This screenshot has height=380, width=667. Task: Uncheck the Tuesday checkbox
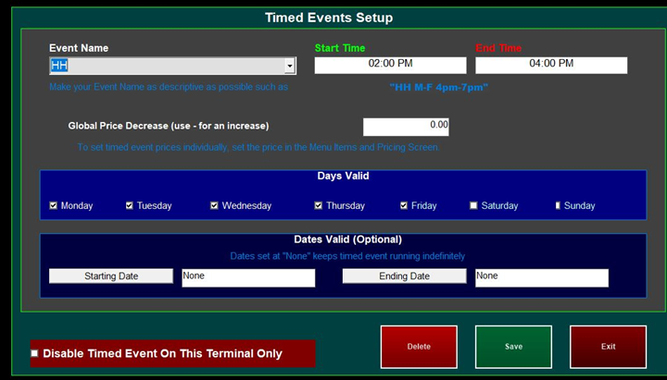[x=130, y=205]
